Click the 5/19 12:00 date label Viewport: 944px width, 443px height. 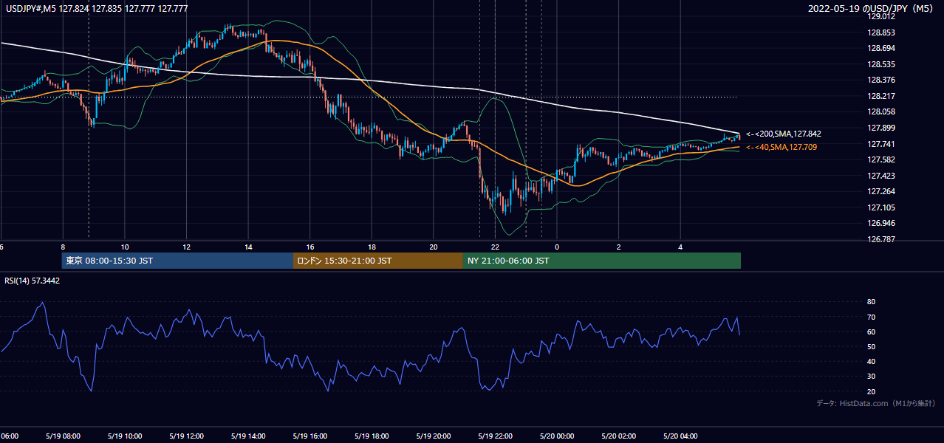tap(187, 436)
